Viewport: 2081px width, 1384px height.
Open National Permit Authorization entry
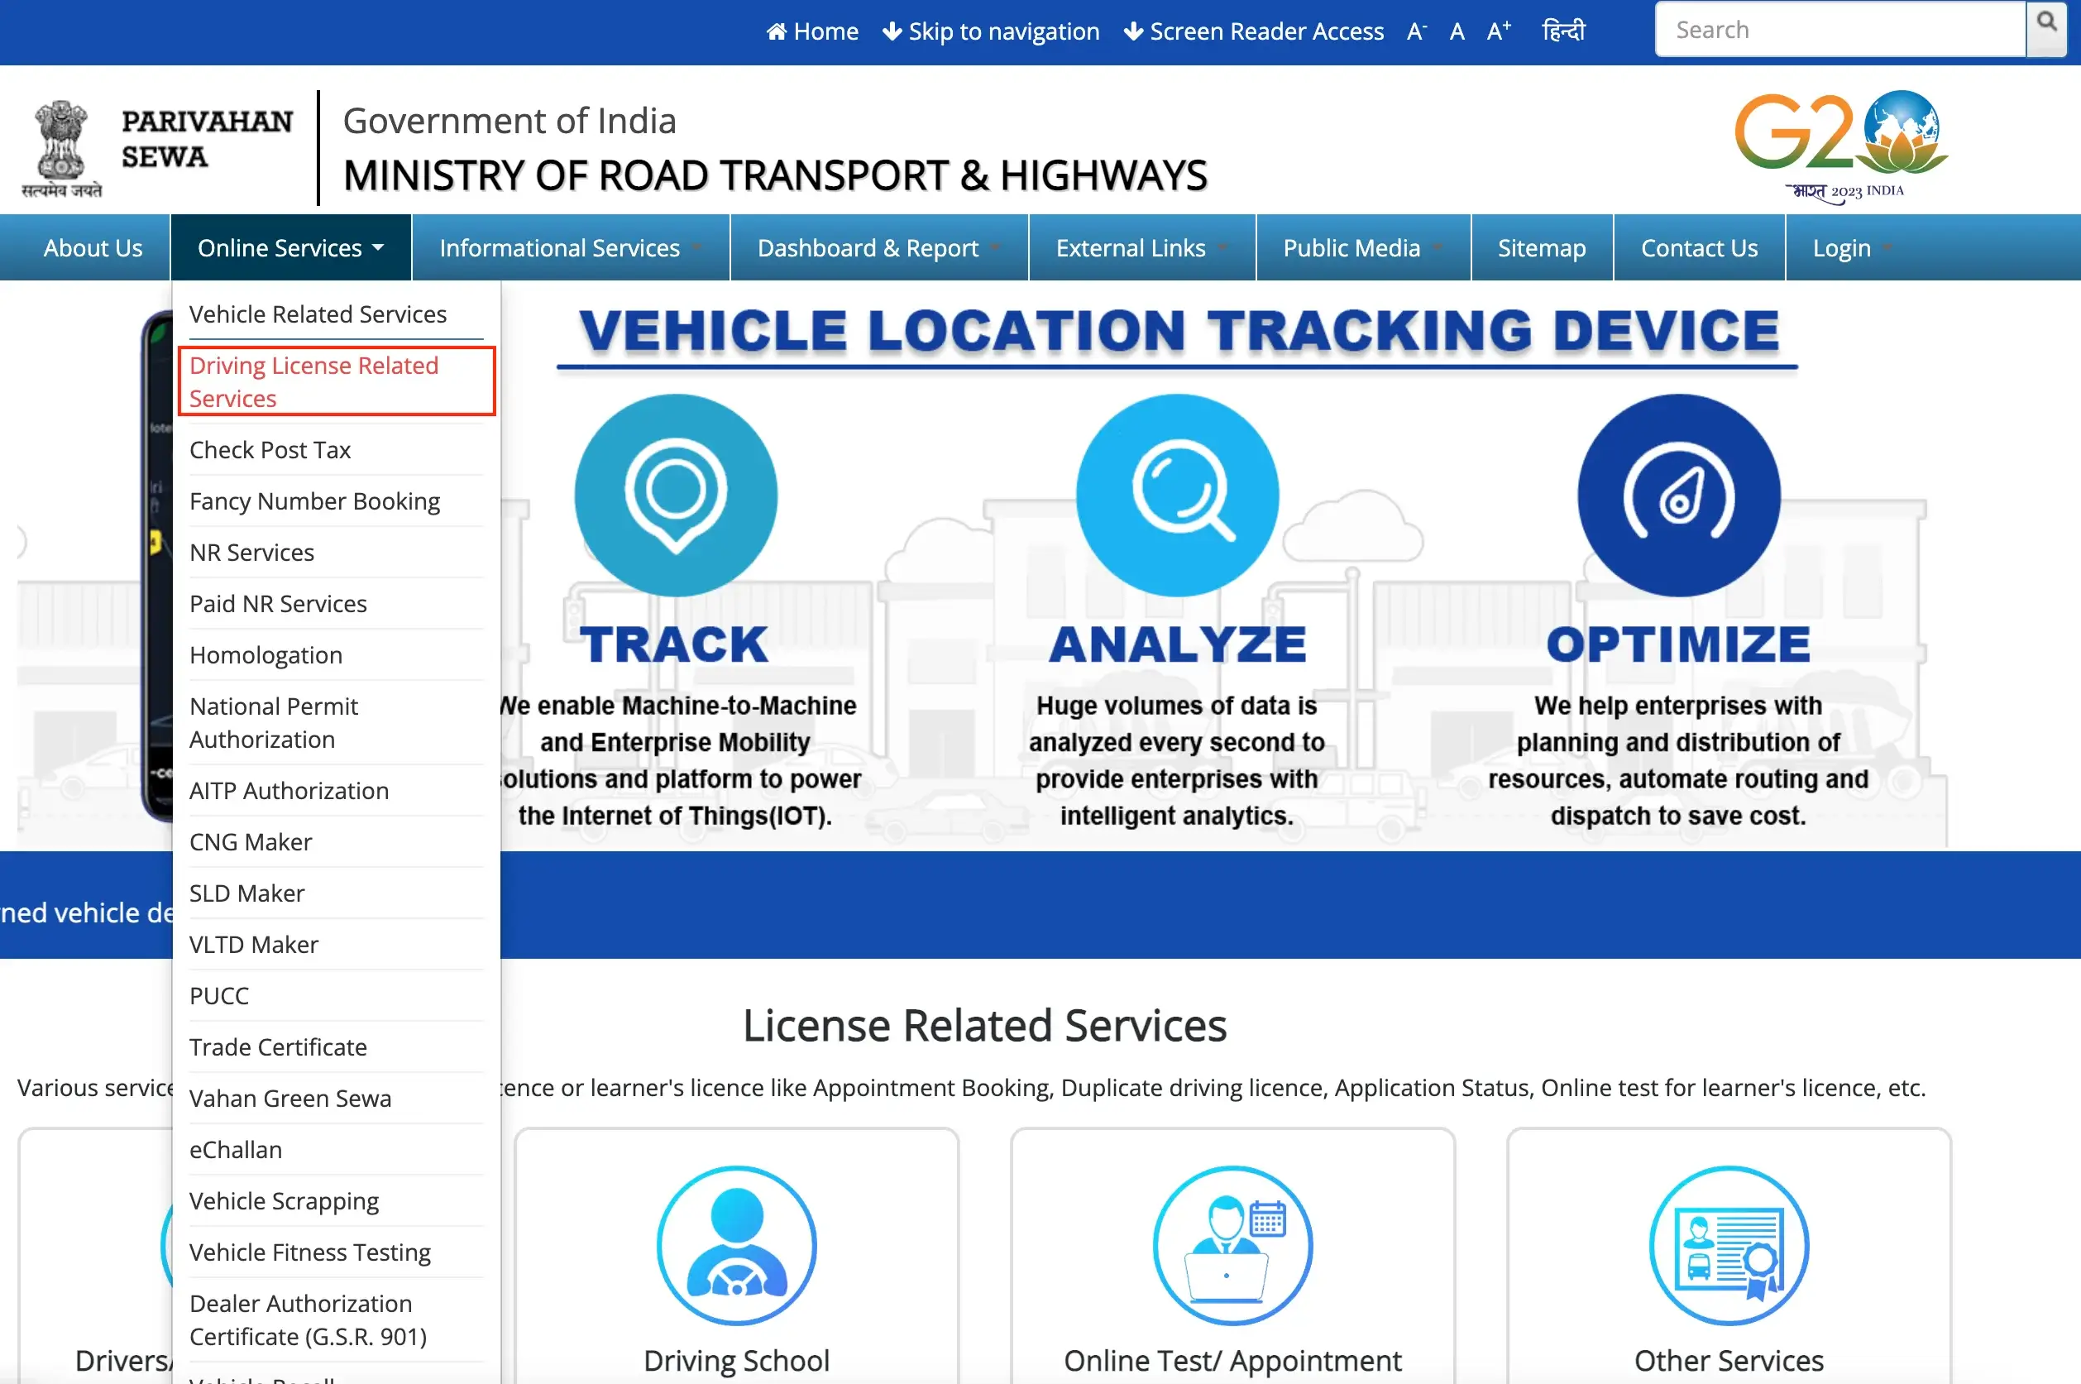(337, 722)
